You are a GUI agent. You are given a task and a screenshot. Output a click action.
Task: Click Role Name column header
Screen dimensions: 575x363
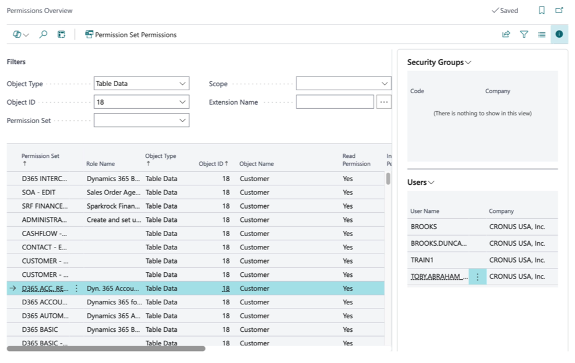[101, 164]
